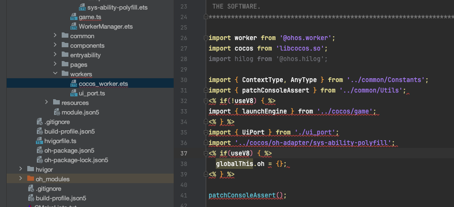Screen dimensions: 454x207
Task: Click the oh_modules folder icon
Action: 31,179
